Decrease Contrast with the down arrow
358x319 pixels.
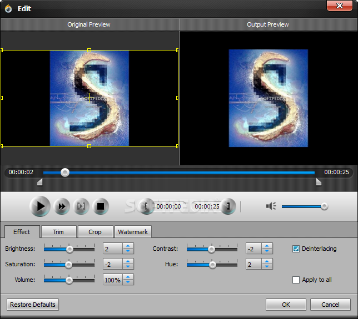tap(267, 251)
